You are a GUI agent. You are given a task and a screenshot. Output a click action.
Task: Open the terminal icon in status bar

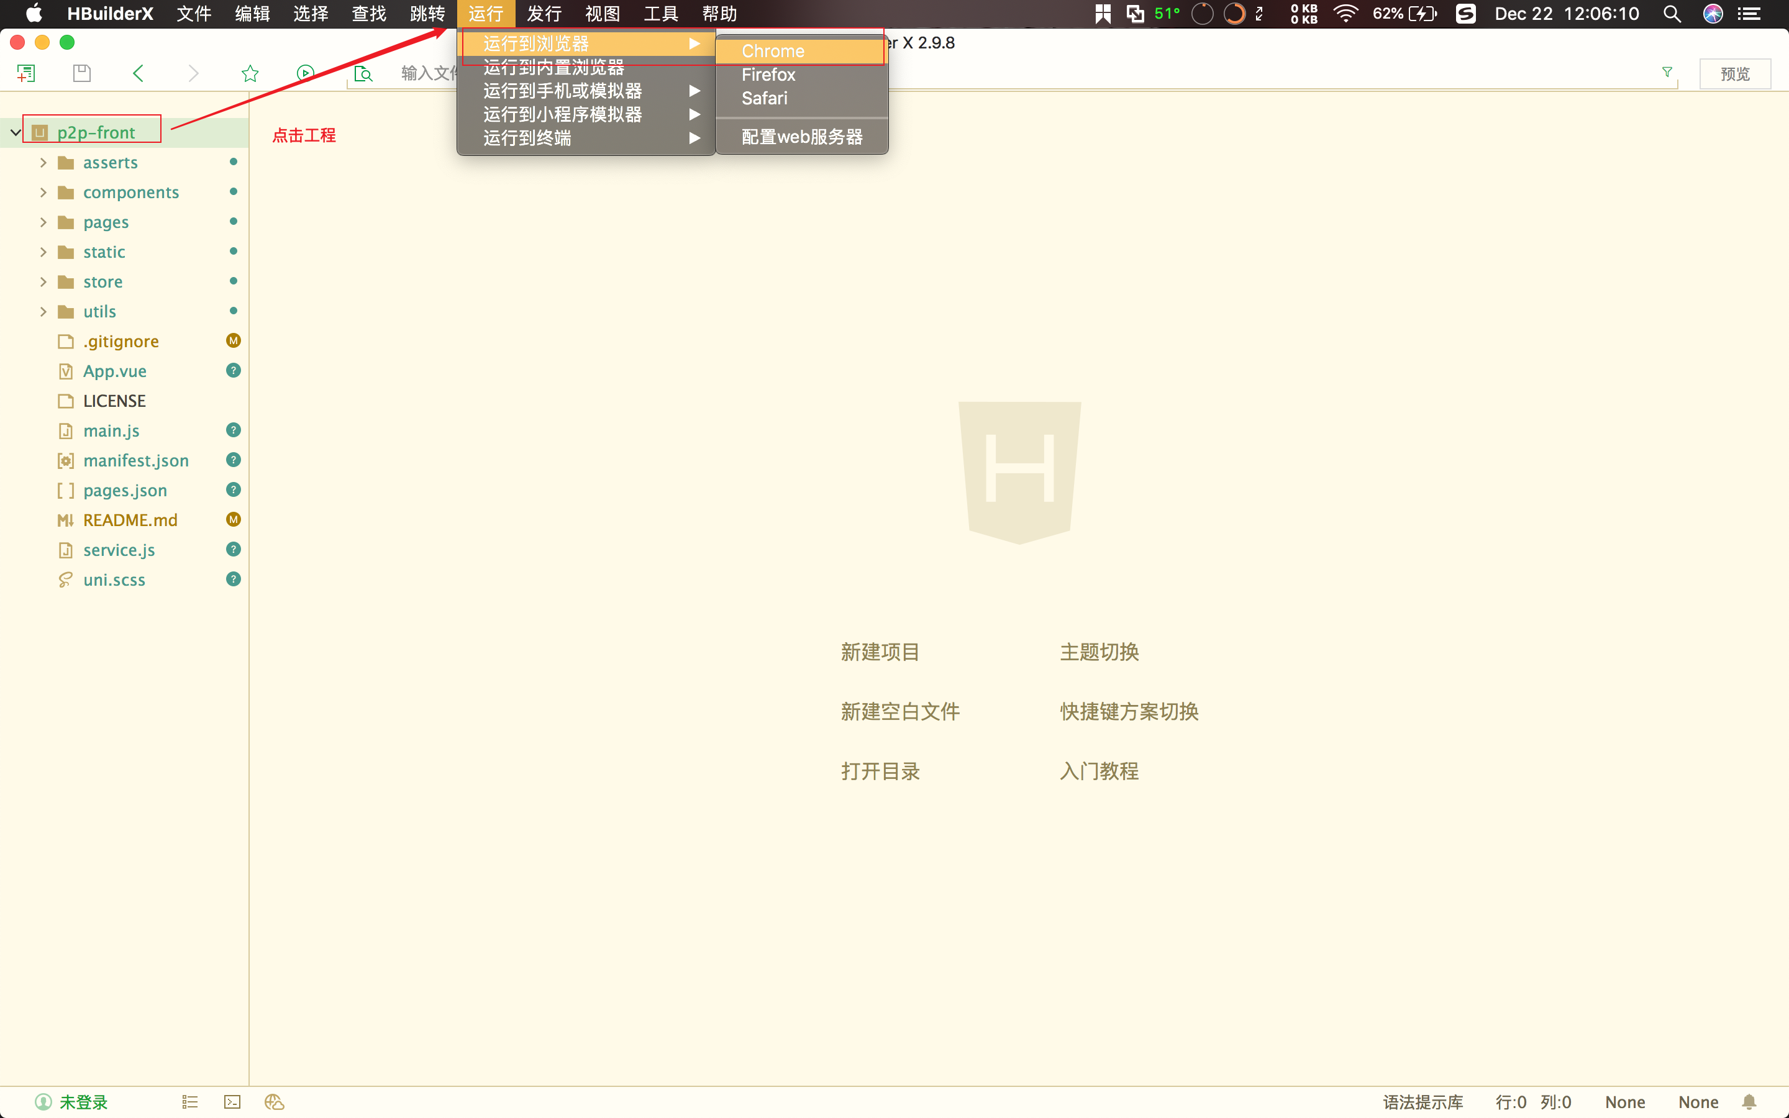coord(232,1102)
